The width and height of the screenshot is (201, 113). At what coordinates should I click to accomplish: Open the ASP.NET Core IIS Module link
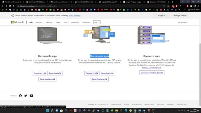pos(152,67)
